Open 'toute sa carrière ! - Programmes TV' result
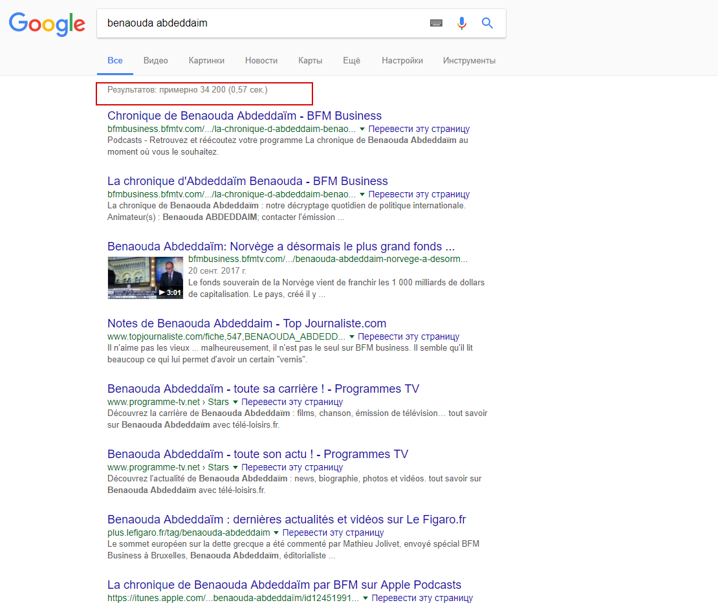The image size is (718, 603). pos(263,389)
